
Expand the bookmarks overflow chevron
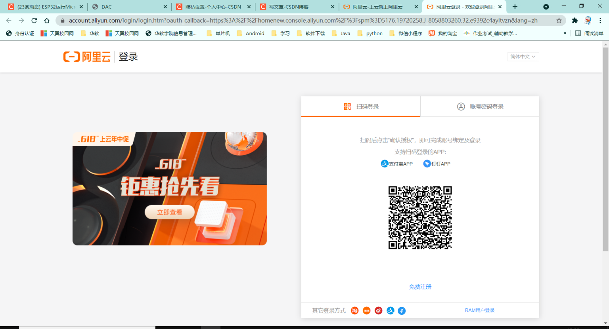(565, 33)
